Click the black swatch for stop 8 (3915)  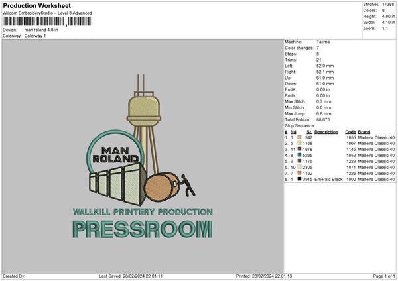(300, 179)
